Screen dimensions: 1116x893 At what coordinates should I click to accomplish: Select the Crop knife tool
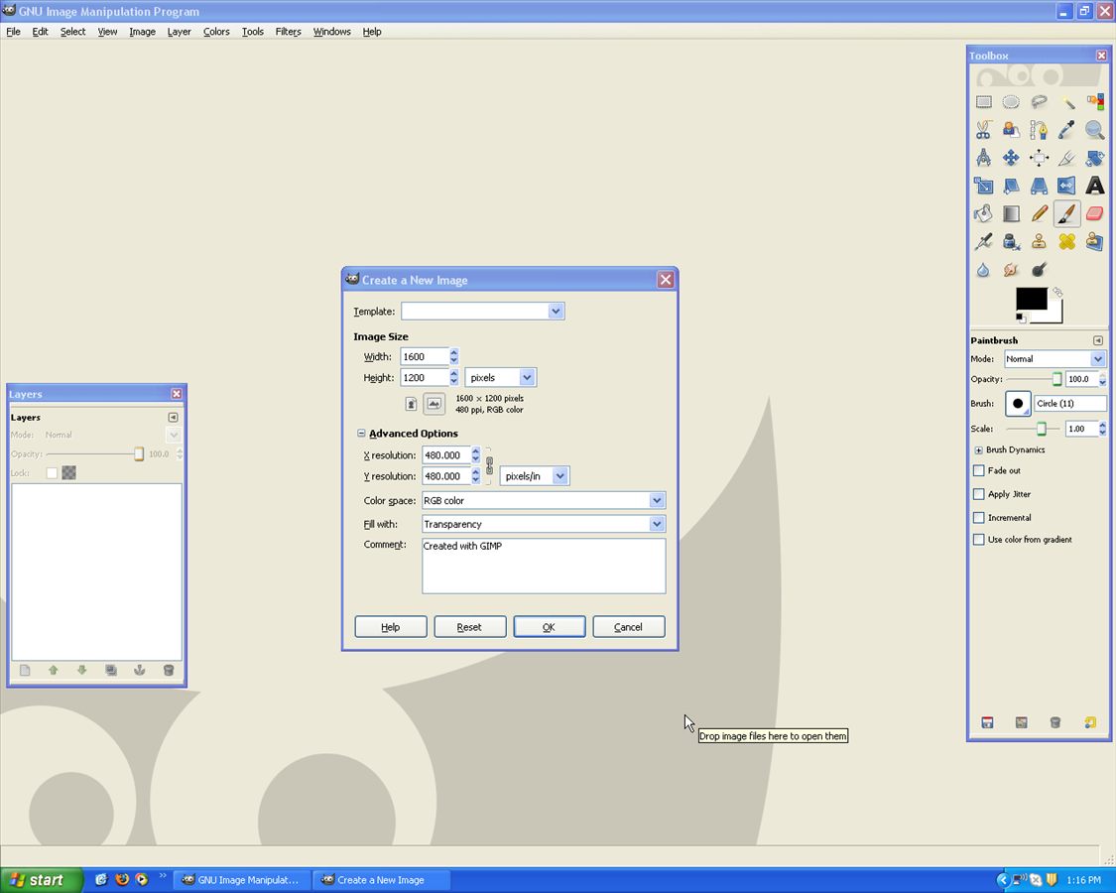coord(1066,158)
